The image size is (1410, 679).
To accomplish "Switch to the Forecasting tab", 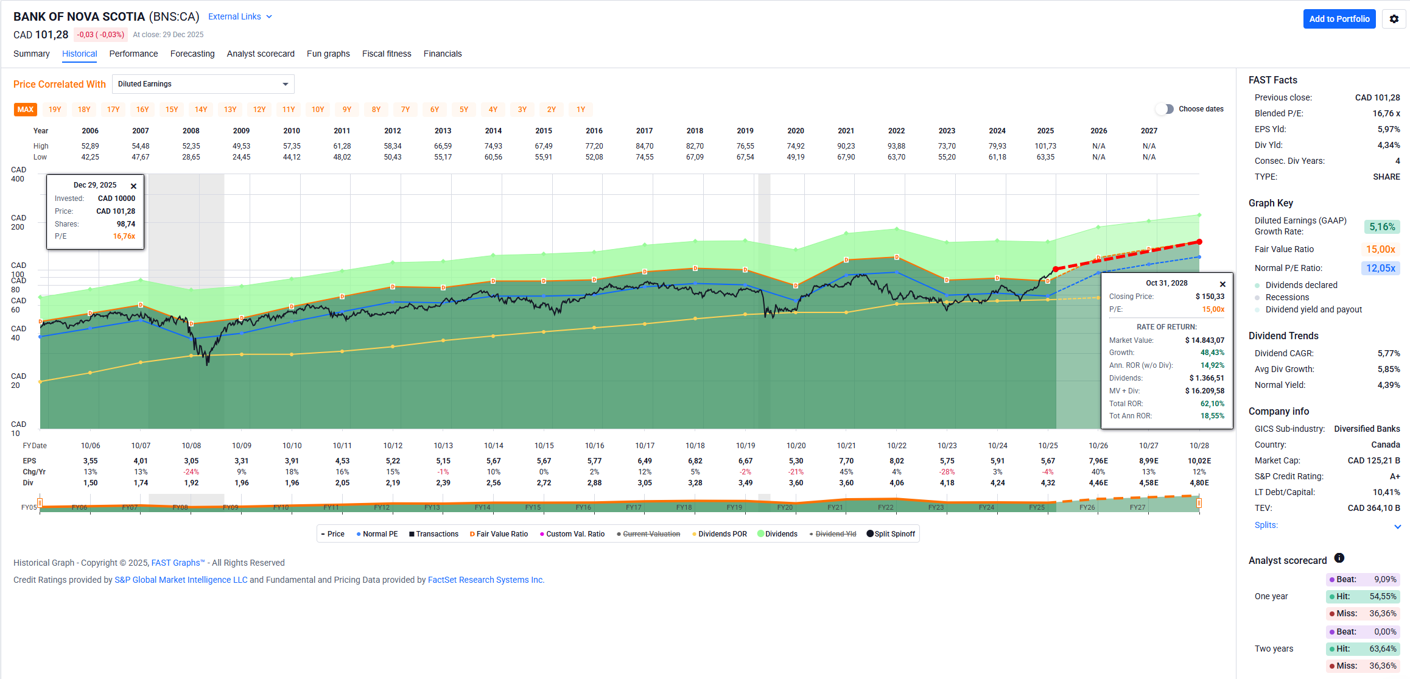I will point(192,54).
